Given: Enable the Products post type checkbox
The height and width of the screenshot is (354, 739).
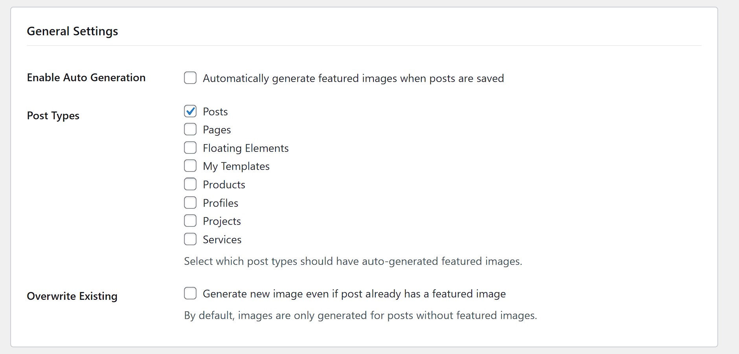Looking at the screenshot, I should 190,184.
